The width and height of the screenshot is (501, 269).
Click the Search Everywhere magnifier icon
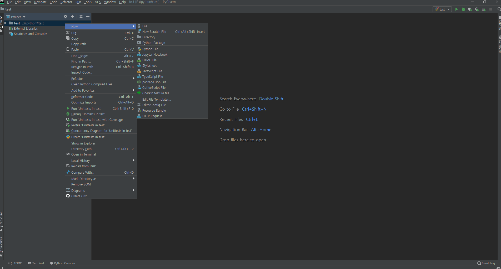tap(499, 9)
